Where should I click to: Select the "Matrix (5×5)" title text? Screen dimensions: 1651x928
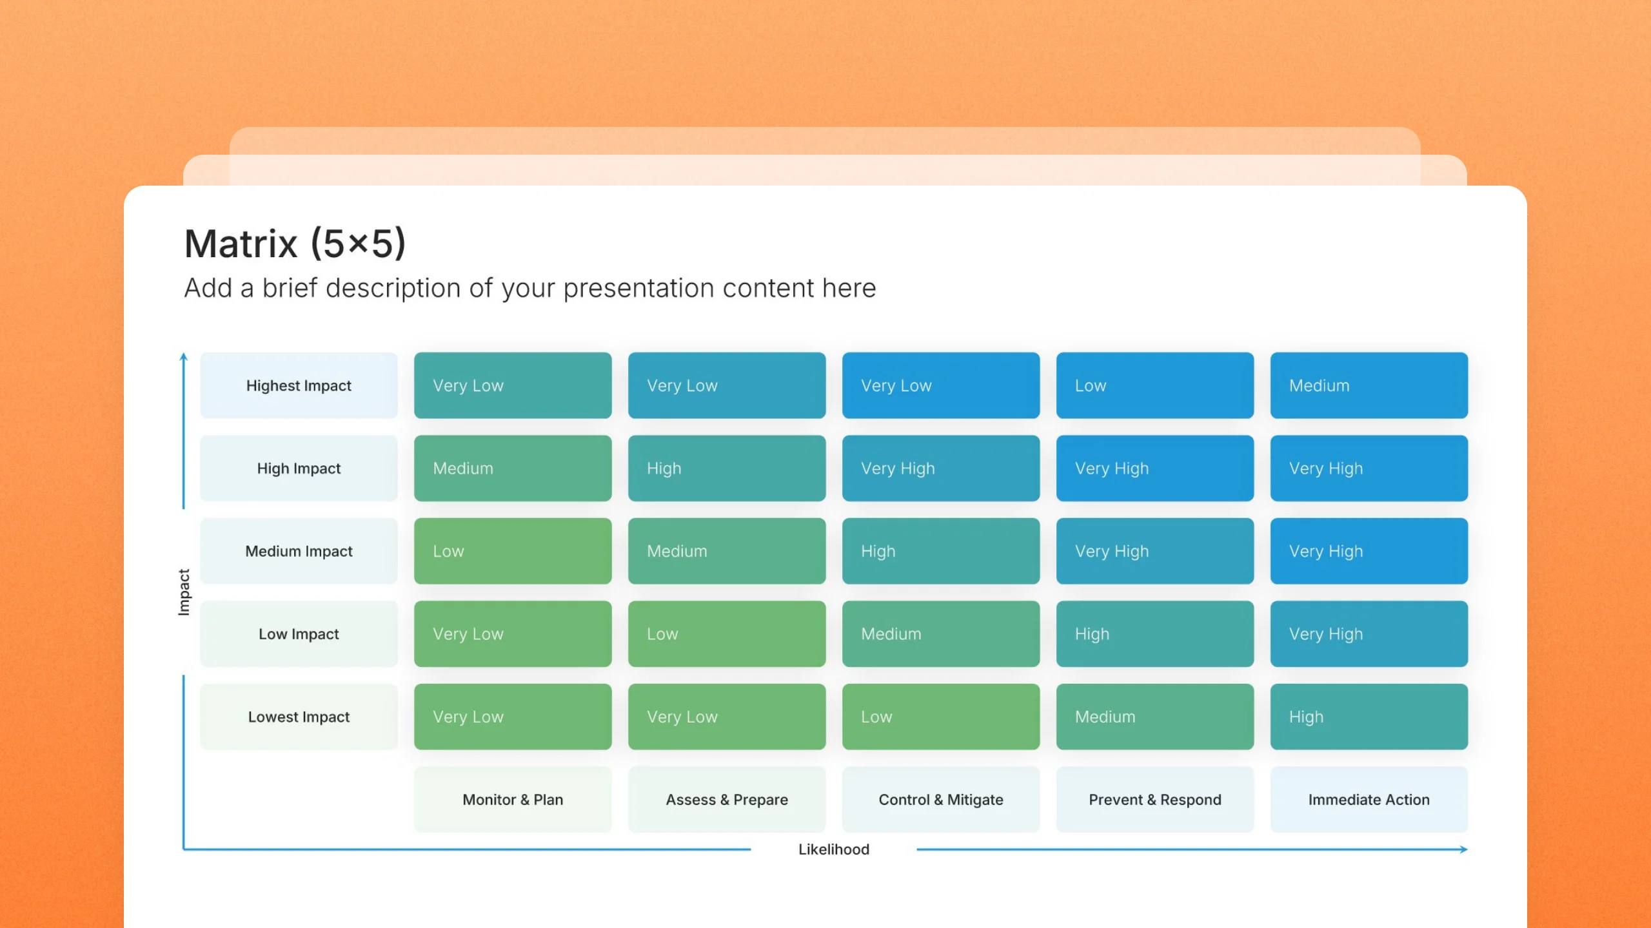(x=295, y=244)
